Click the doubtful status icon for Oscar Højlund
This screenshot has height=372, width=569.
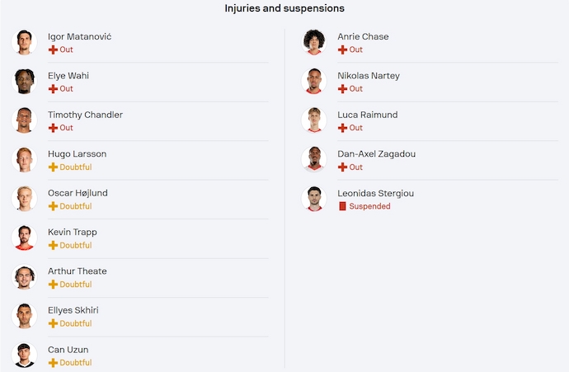pyautogui.click(x=53, y=206)
